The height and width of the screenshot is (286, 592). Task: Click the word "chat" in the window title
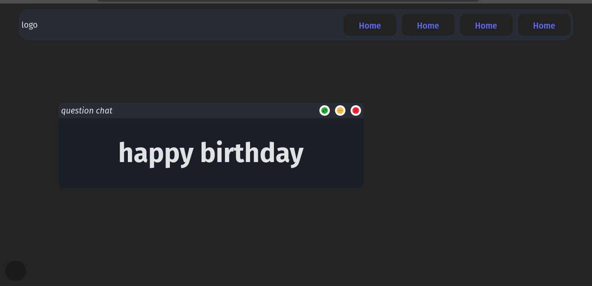pos(104,110)
